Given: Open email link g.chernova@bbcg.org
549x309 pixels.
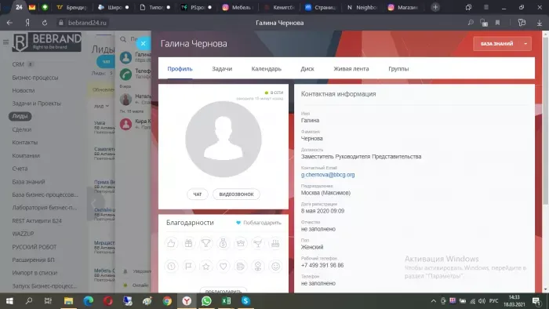Looking at the screenshot, I should pos(328,175).
